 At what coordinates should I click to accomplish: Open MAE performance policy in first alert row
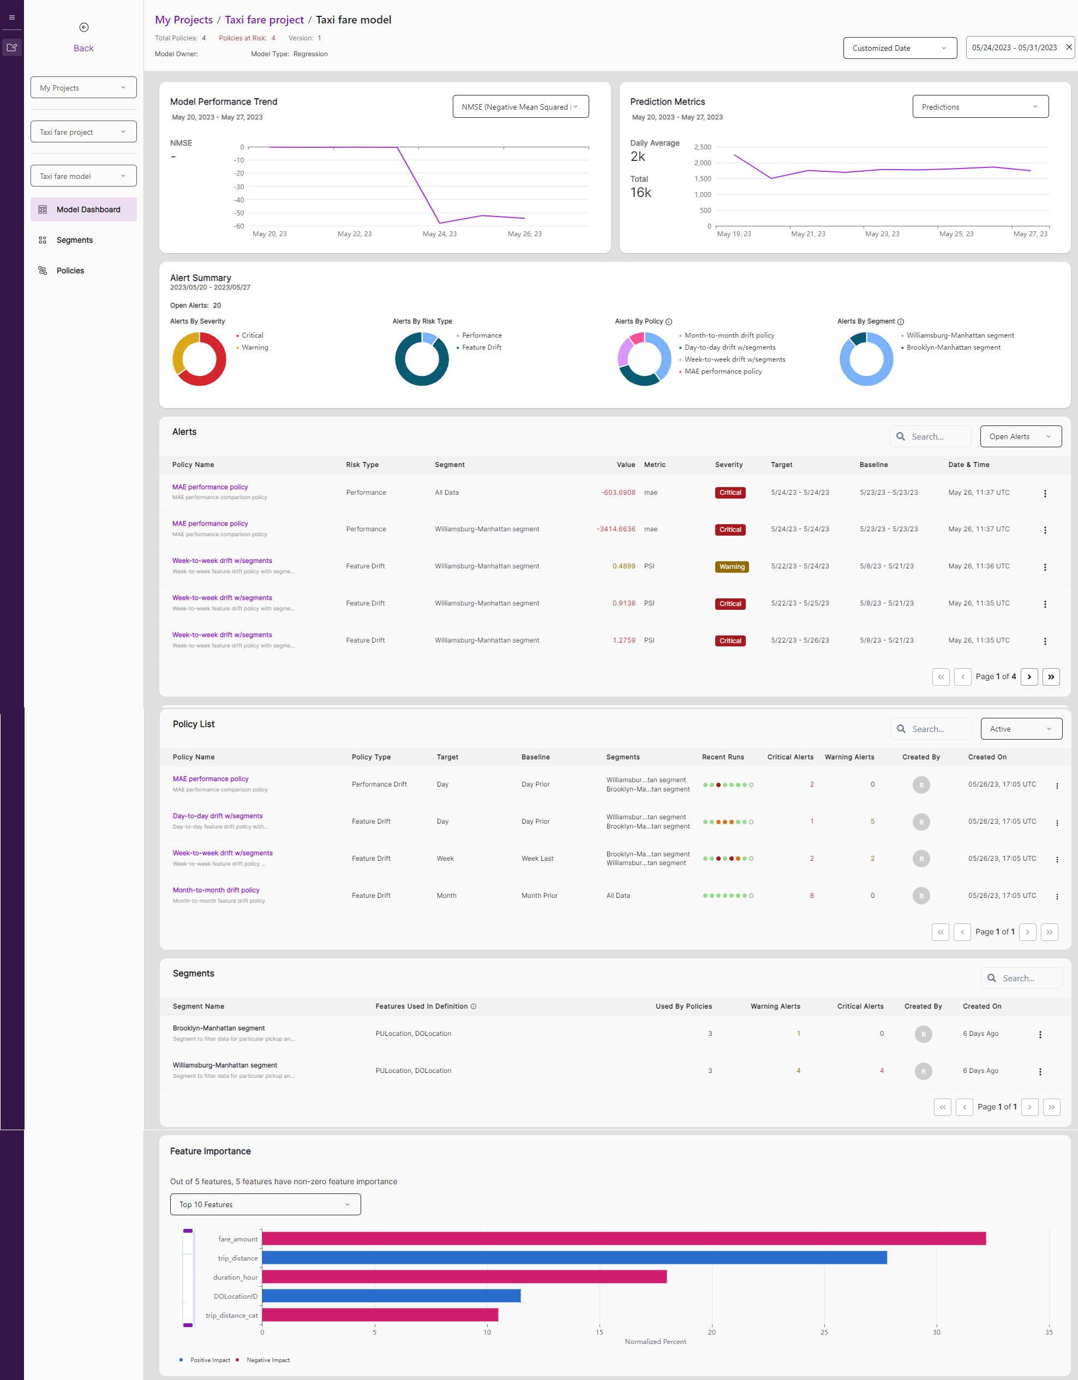210,487
